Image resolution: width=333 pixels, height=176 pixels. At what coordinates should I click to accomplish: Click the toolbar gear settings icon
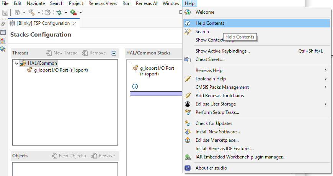click(48, 13)
